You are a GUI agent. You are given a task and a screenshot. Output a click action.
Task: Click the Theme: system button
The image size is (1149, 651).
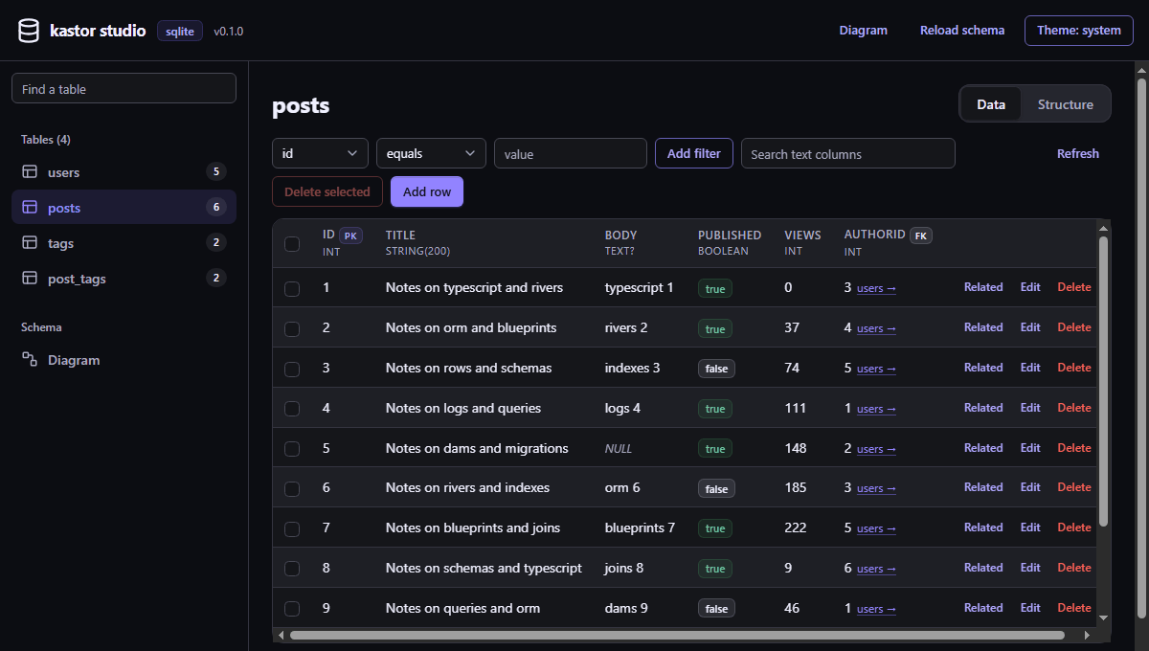tap(1079, 31)
